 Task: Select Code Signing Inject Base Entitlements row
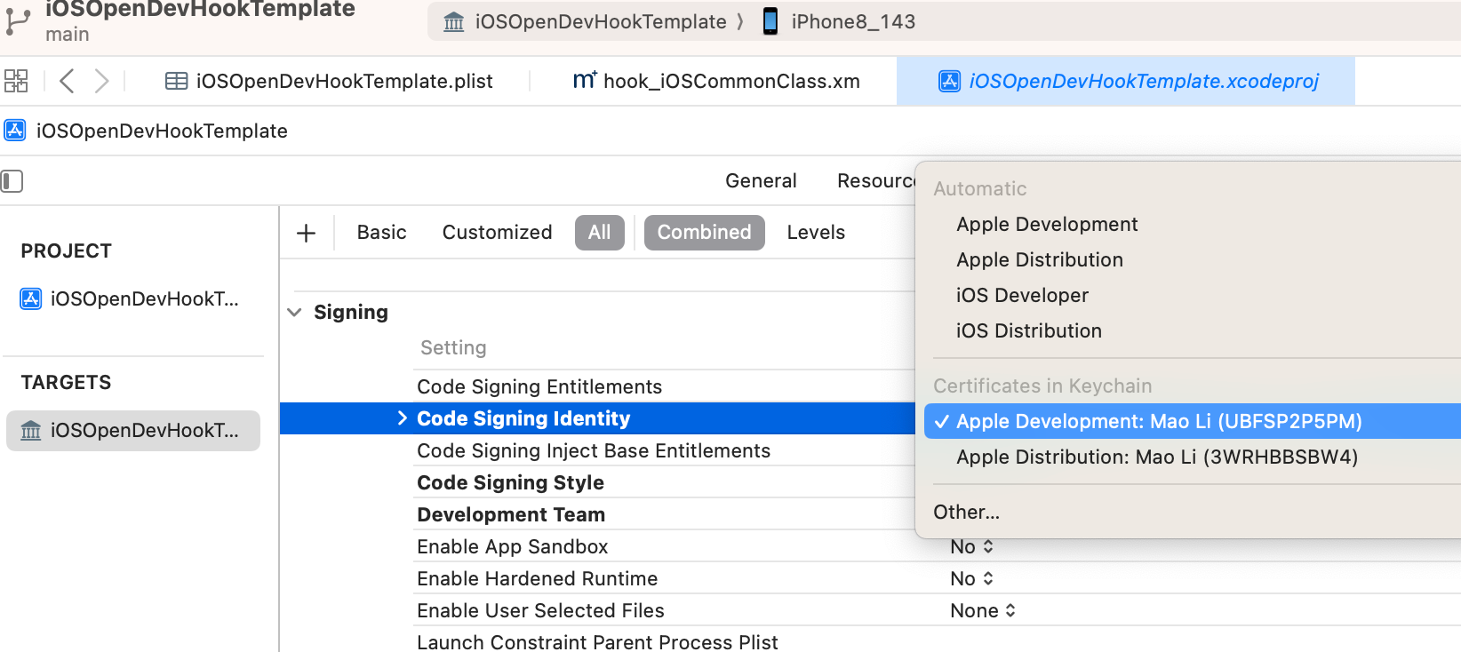point(594,451)
